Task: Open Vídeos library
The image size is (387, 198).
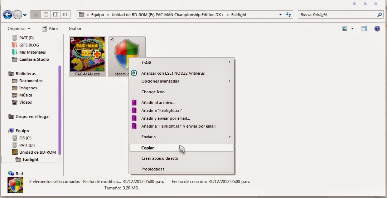Action: (25, 102)
